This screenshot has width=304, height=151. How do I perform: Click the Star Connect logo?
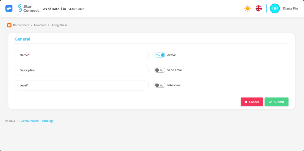point(28,8)
